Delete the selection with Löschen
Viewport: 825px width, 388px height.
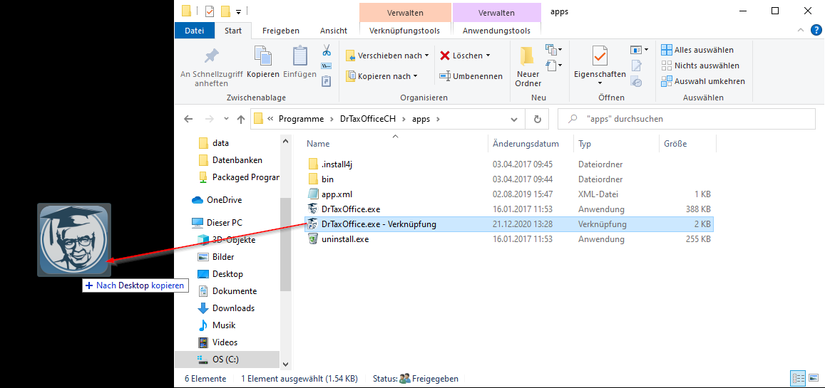[x=465, y=55]
